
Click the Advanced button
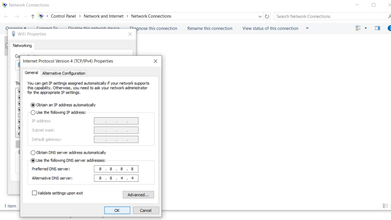[138, 195]
